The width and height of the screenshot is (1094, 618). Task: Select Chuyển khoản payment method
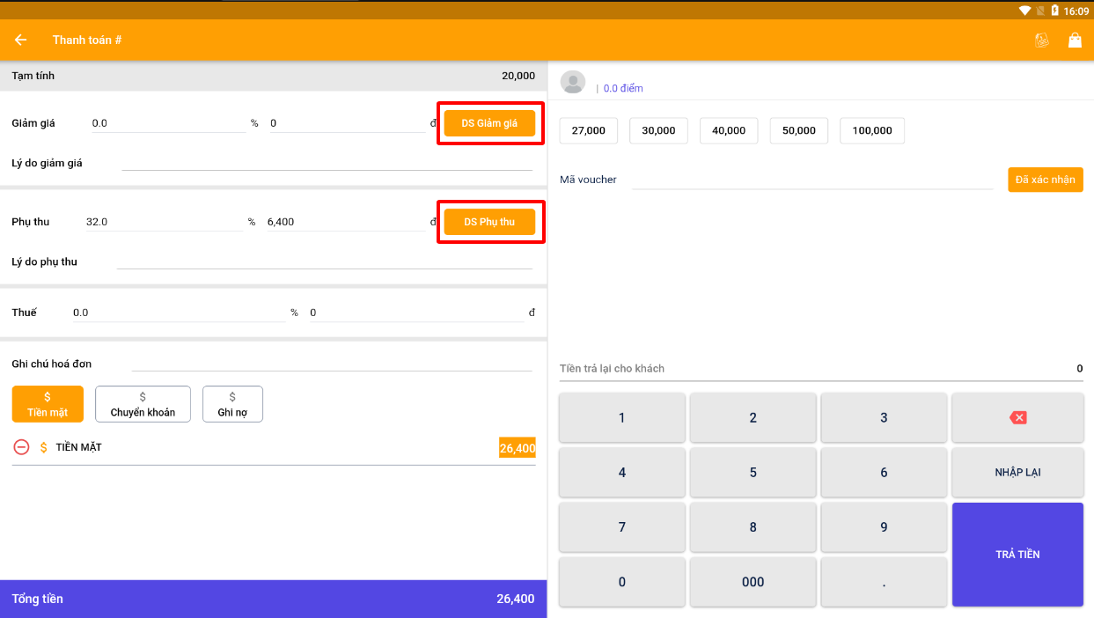(x=143, y=404)
